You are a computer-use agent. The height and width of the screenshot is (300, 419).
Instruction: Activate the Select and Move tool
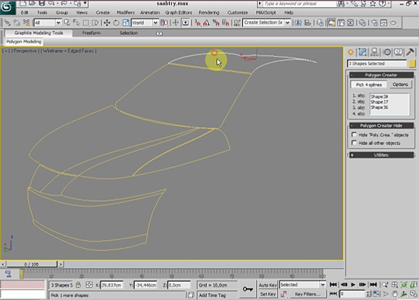point(107,23)
